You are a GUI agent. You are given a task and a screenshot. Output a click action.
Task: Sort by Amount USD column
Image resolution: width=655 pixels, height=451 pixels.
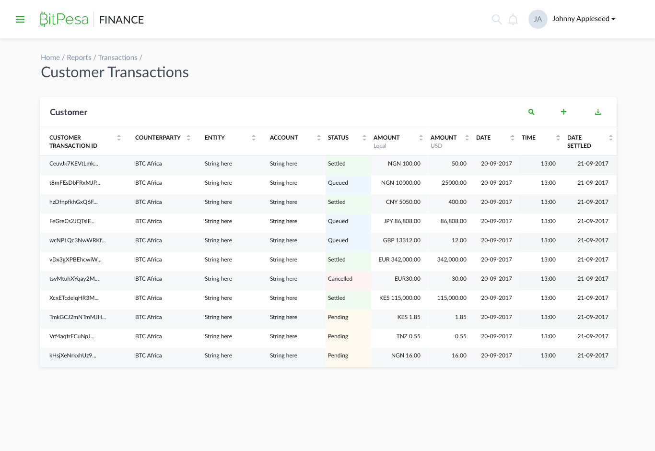(x=467, y=138)
